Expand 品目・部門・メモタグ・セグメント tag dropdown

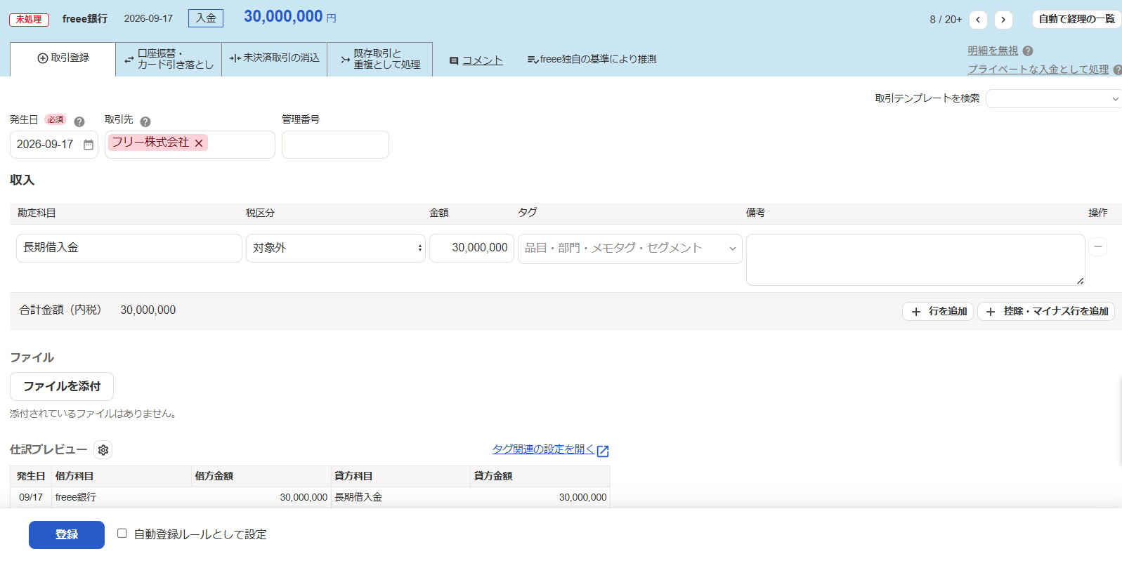click(630, 249)
